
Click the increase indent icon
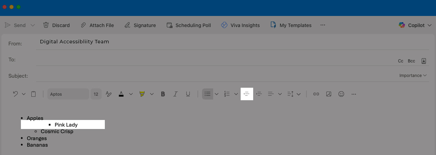point(259,94)
